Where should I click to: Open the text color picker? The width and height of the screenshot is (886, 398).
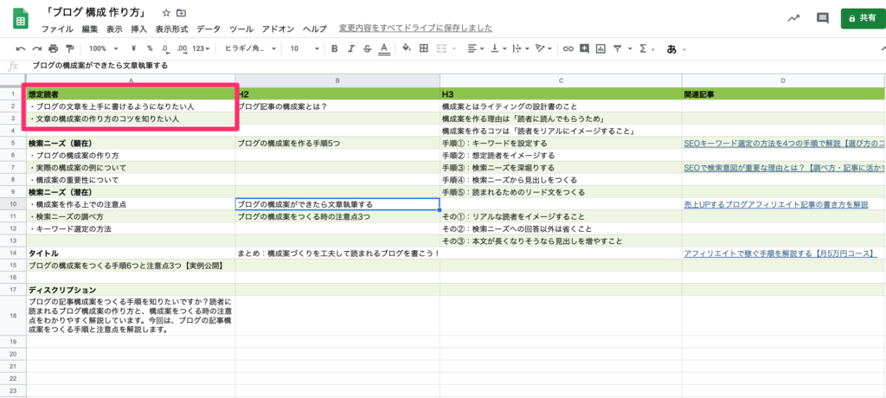[x=383, y=48]
